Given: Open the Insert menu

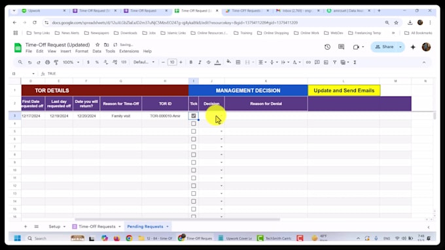Looking at the screenshot, I should (x=65, y=52).
